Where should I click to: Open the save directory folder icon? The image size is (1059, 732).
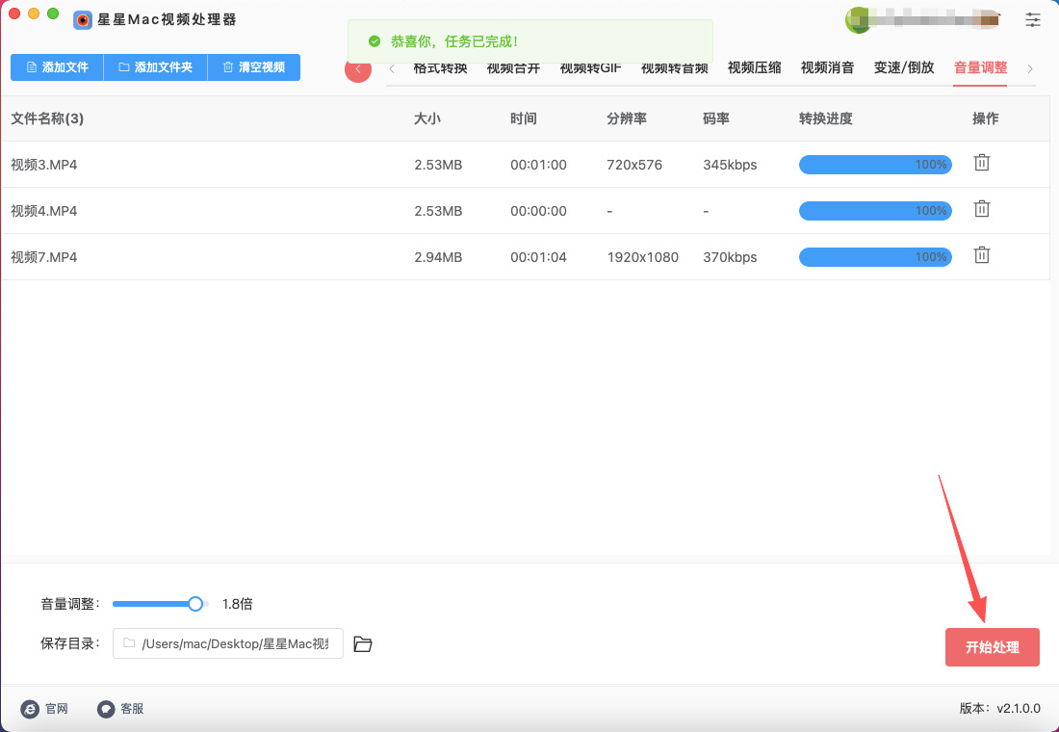click(363, 644)
